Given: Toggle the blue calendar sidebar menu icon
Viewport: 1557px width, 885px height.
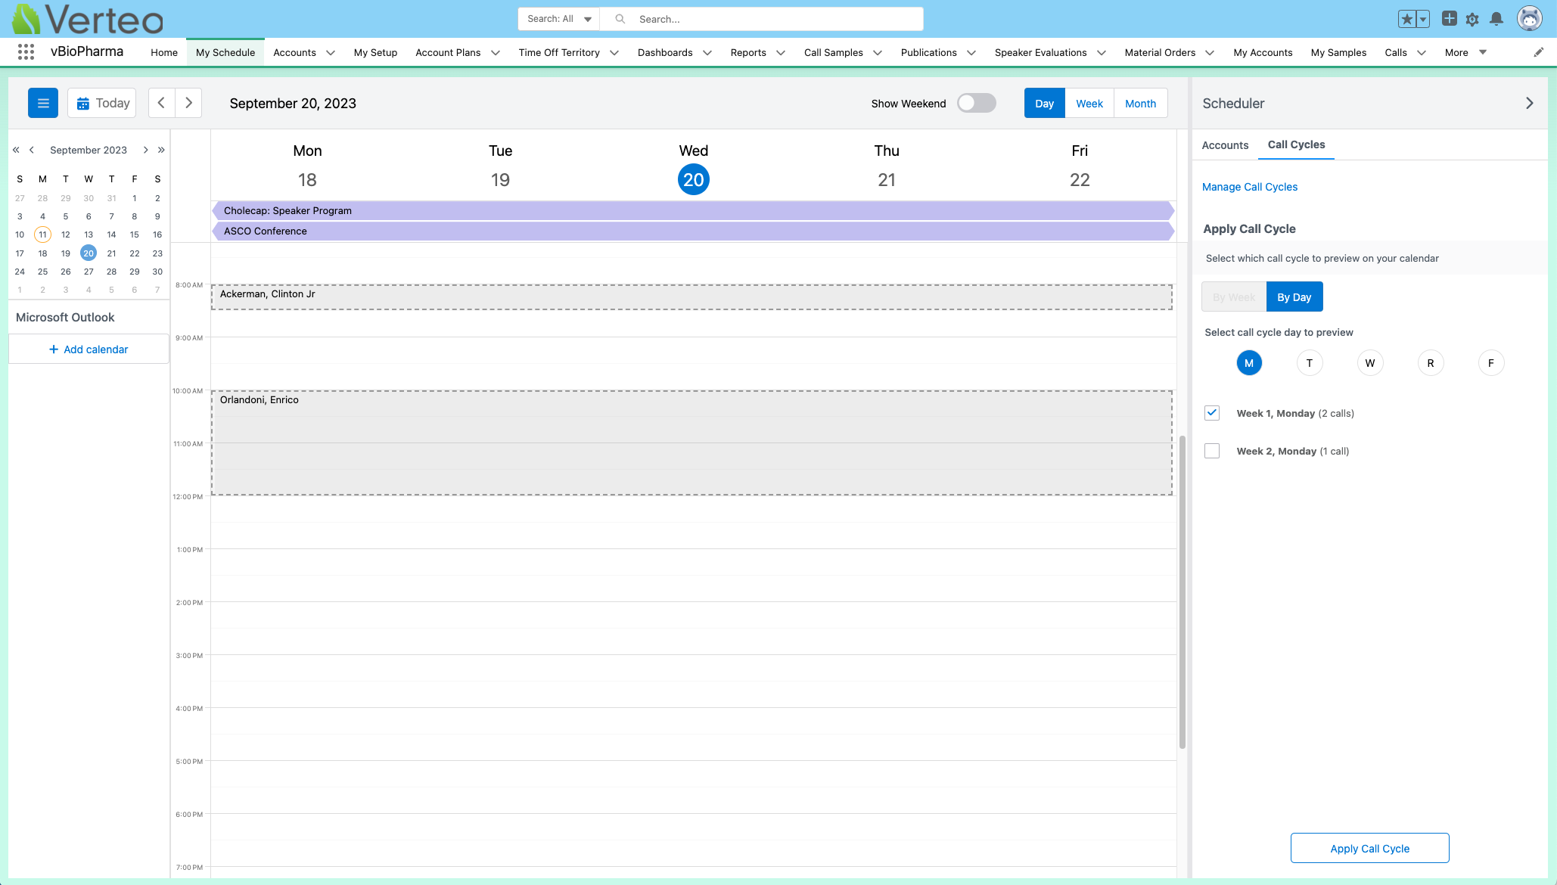Looking at the screenshot, I should pos(43,103).
